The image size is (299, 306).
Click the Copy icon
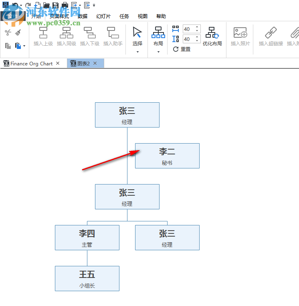pyautogui.click(x=8, y=46)
